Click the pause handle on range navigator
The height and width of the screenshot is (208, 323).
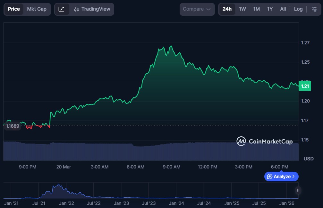(298, 190)
